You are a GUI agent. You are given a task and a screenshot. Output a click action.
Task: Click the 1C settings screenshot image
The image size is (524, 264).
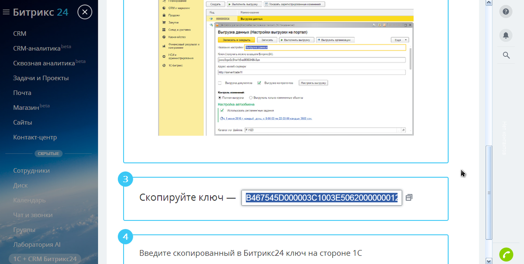[x=286, y=68]
